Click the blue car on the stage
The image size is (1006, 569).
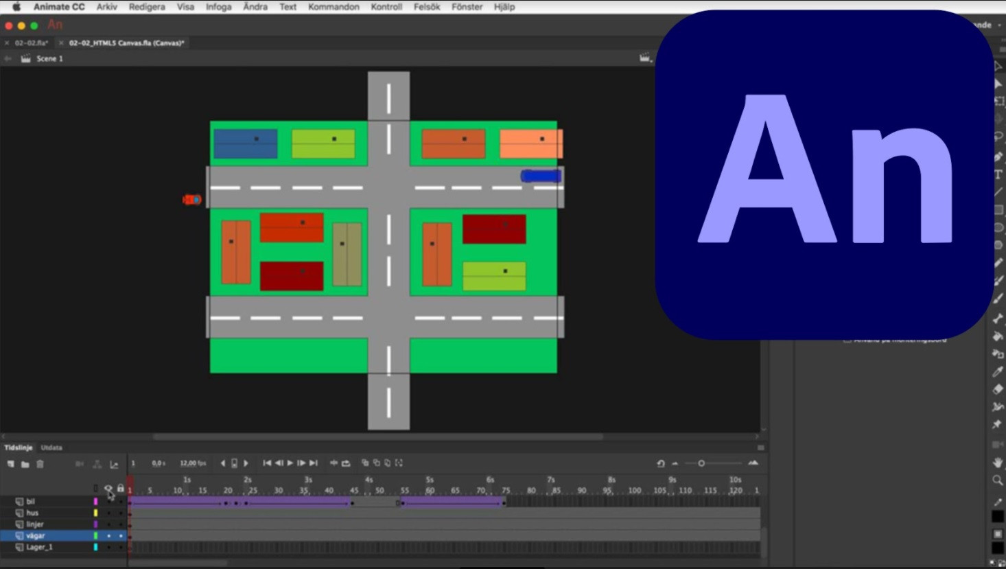coord(541,176)
